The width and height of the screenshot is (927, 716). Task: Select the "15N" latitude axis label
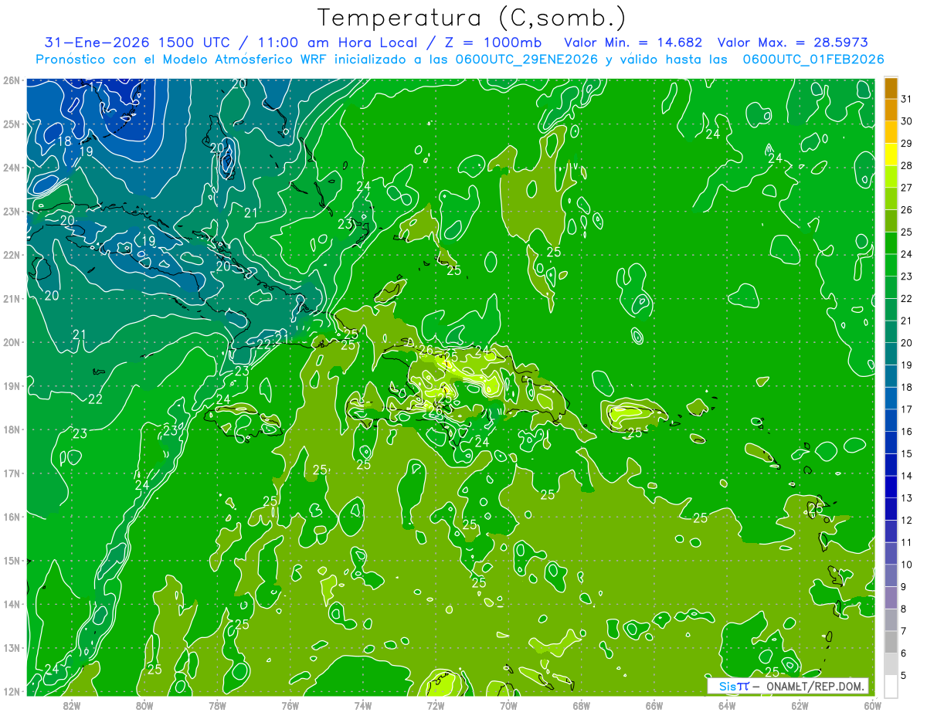pos(11,560)
